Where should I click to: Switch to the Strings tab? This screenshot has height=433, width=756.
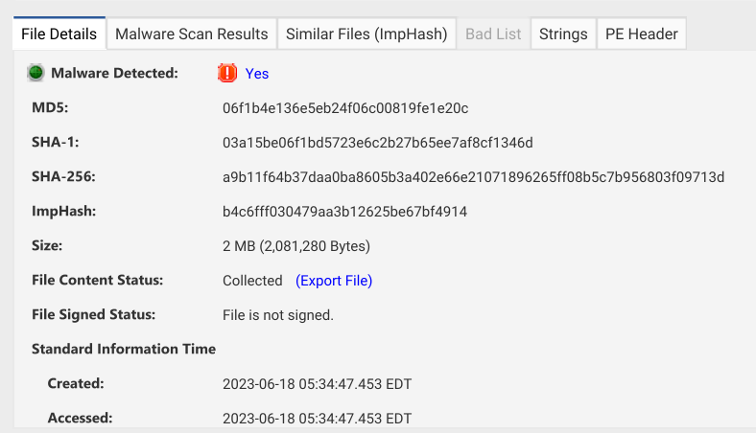click(563, 34)
